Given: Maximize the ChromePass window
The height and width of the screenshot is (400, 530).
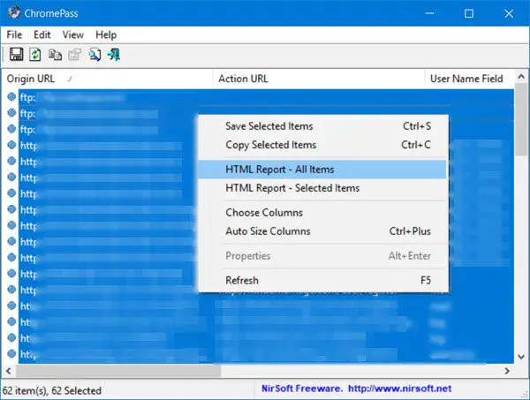Looking at the screenshot, I should [x=469, y=13].
